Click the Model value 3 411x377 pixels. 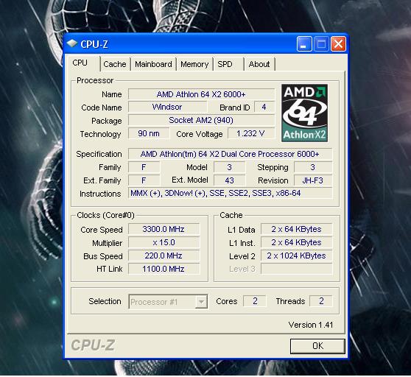point(229,167)
